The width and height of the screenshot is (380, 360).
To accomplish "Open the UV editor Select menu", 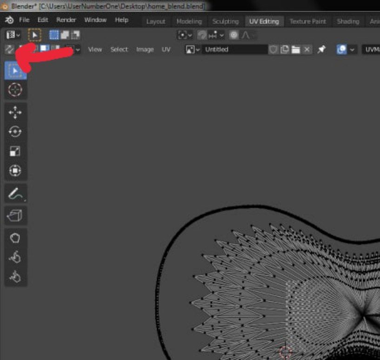I will 119,49.
